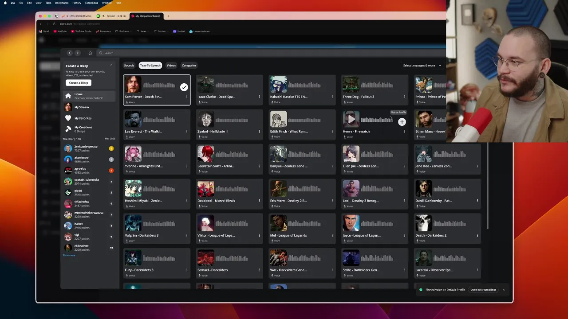
Task: Open the Extensions menu in menu bar
Action: pos(91,3)
